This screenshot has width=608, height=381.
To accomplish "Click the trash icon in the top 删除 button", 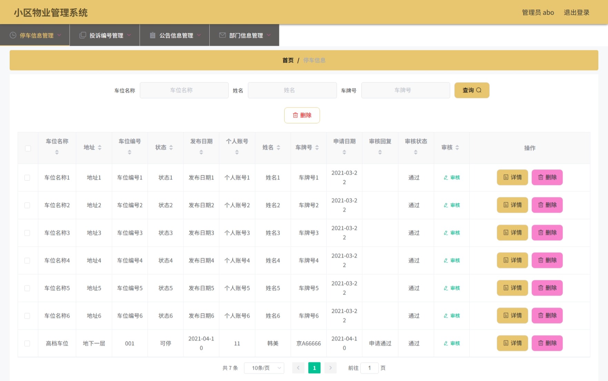I will 295,115.
